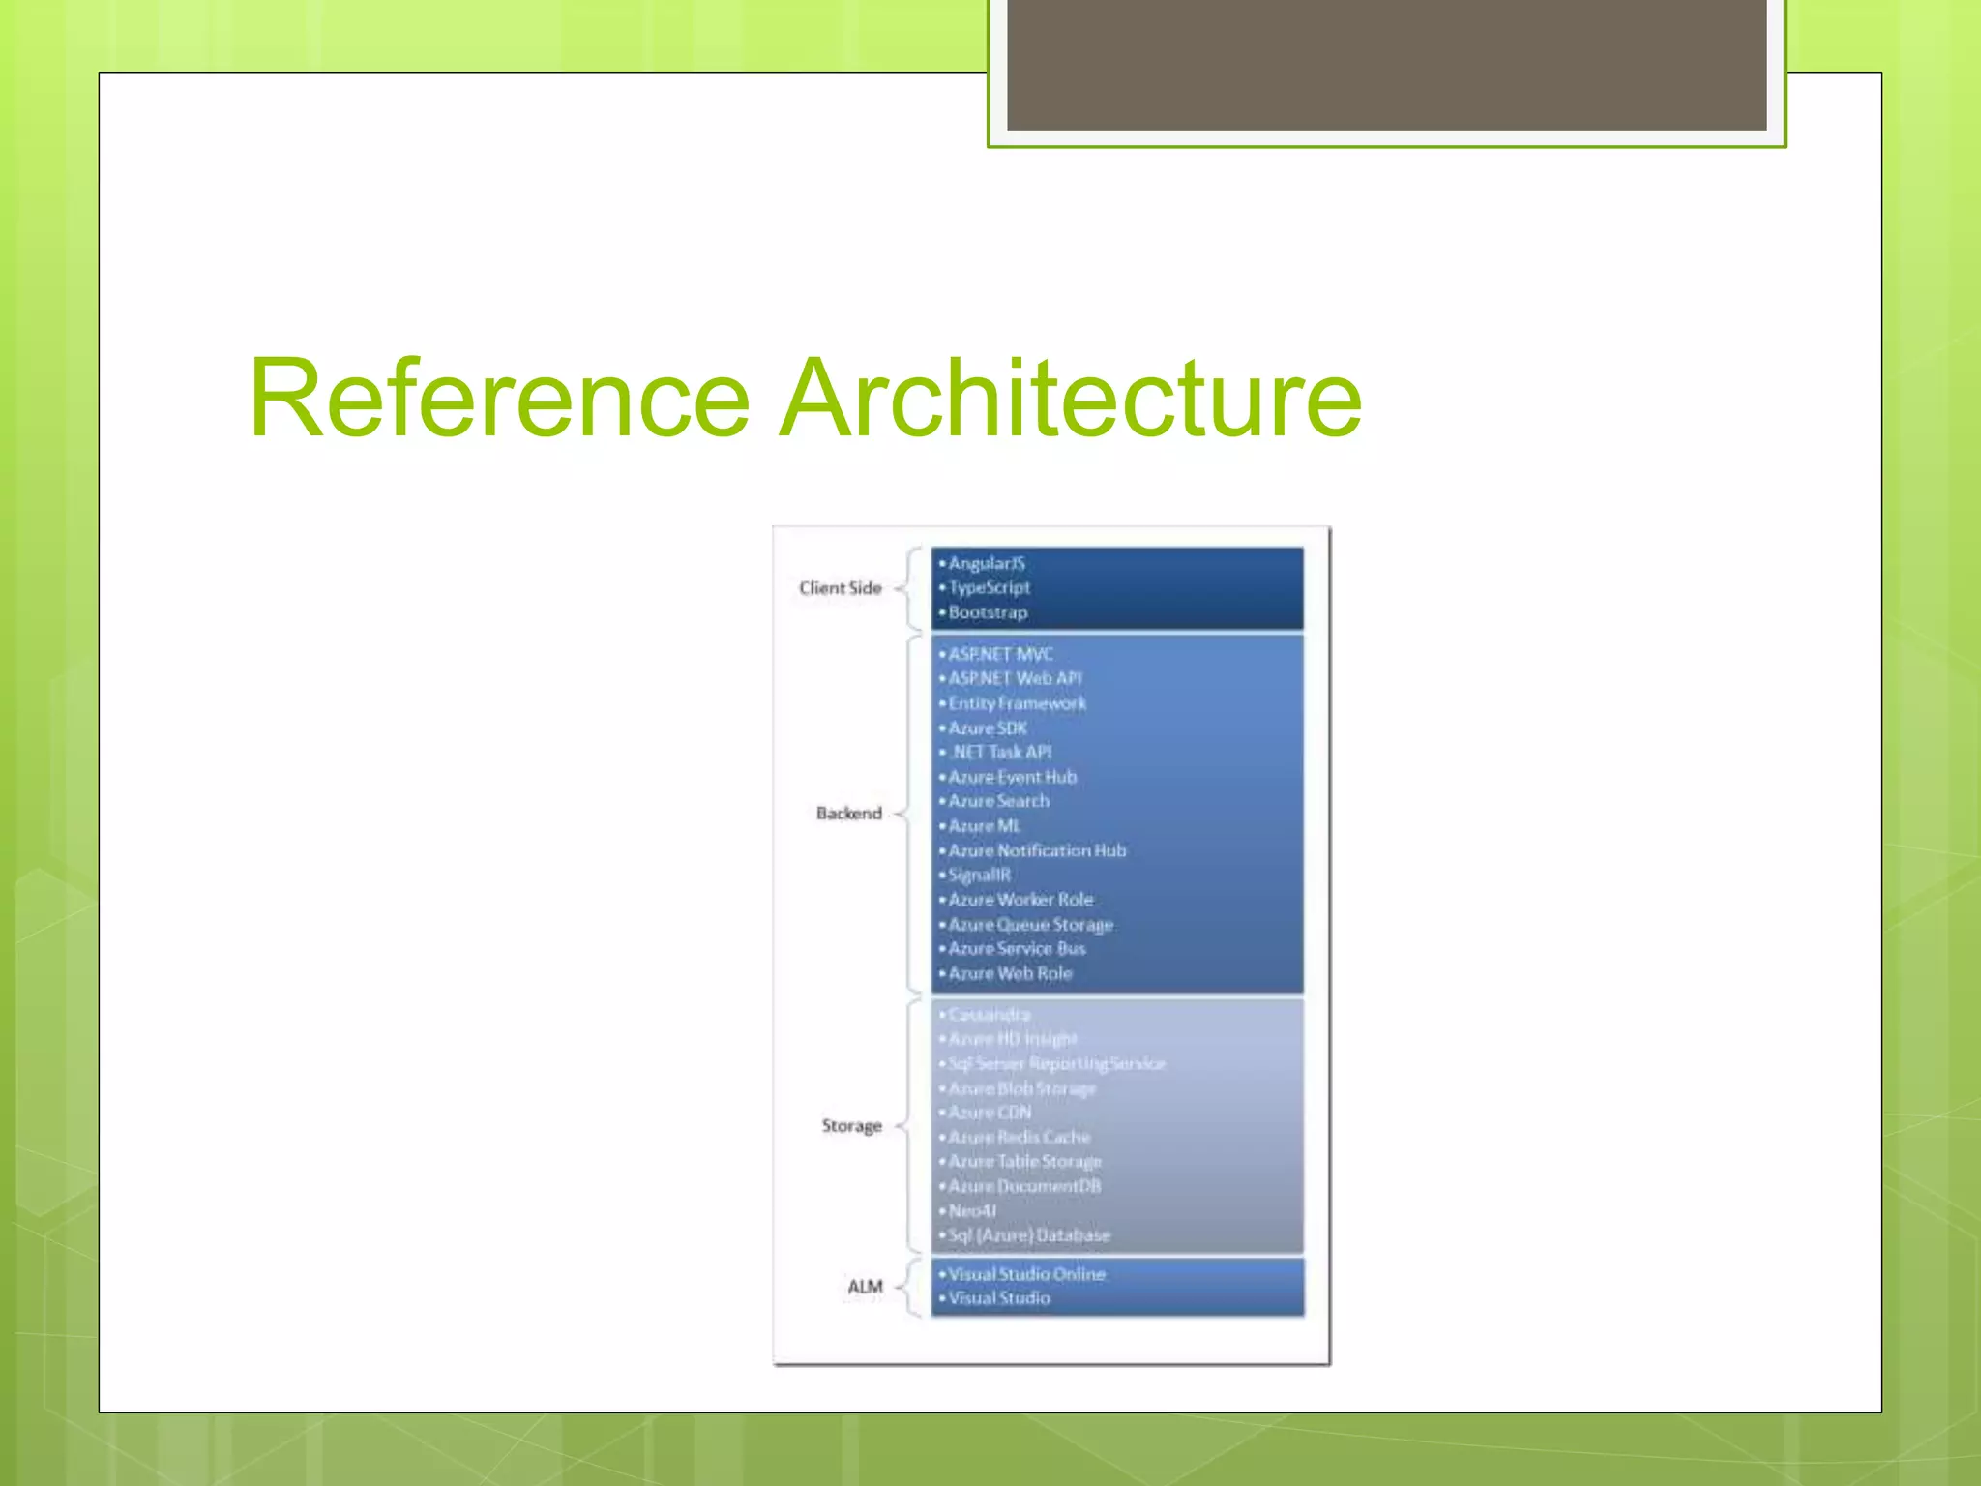Viewport: 1981px width, 1486px height.
Task: Click the Storage section label
Action: pyautogui.click(x=851, y=1126)
